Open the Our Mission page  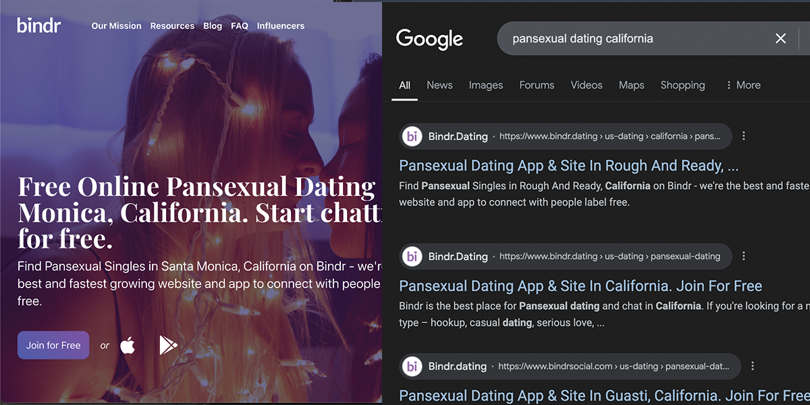tap(117, 26)
